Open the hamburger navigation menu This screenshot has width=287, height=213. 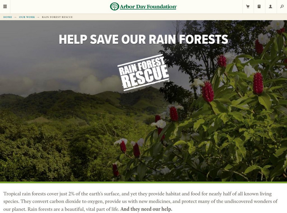[5, 6]
